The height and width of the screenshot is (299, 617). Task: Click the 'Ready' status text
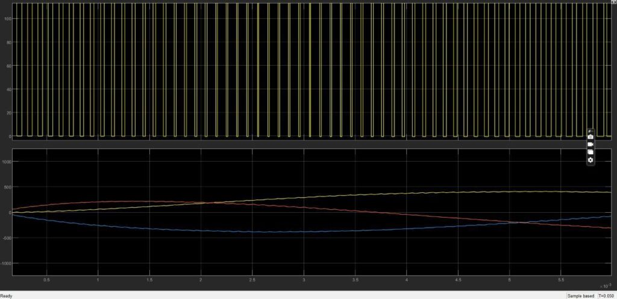click(6, 296)
